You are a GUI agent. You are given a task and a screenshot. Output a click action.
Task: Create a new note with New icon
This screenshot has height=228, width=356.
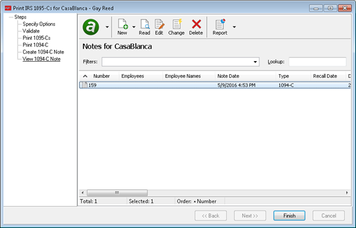pyautogui.click(x=123, y=27)
